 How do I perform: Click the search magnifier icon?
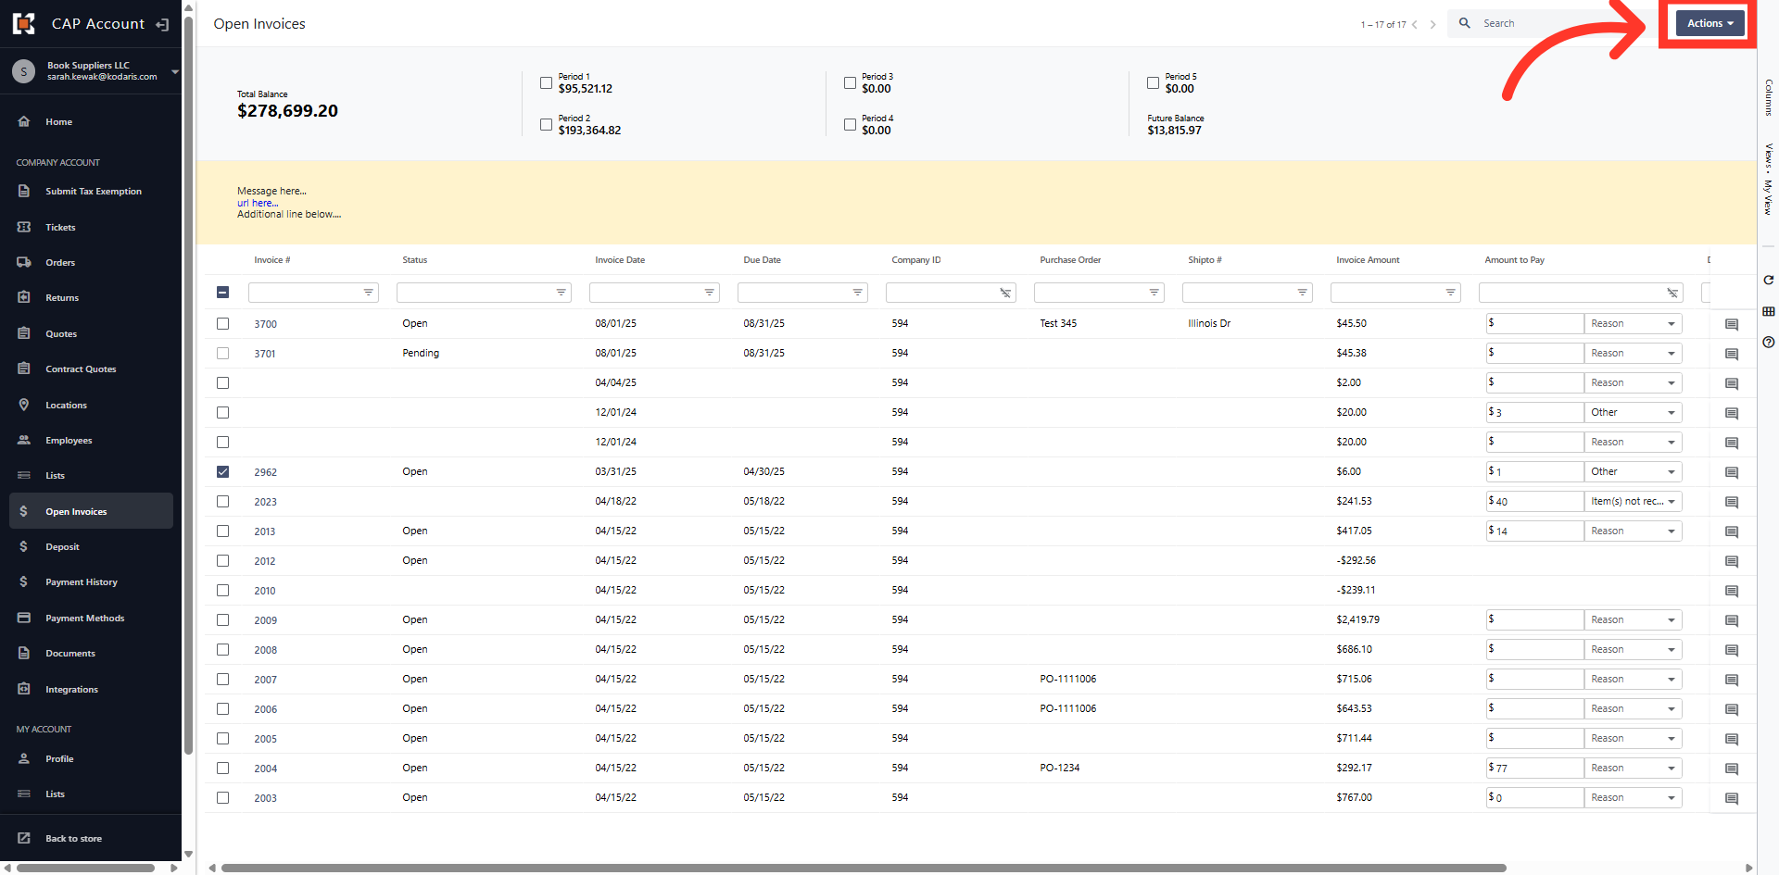[1464, 23]
